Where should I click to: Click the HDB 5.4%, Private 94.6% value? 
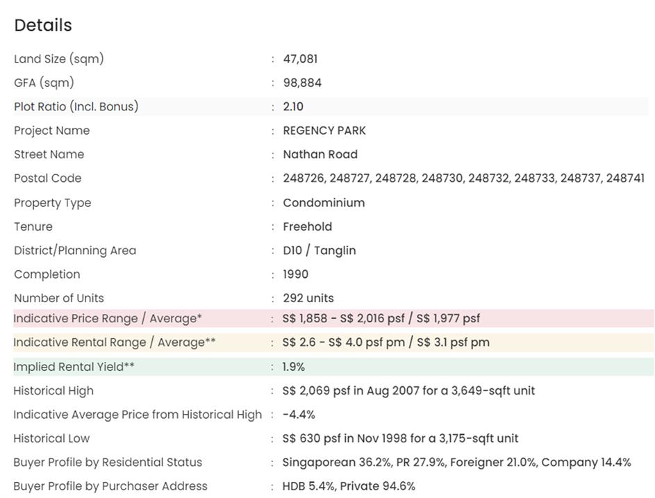[349, 486]
